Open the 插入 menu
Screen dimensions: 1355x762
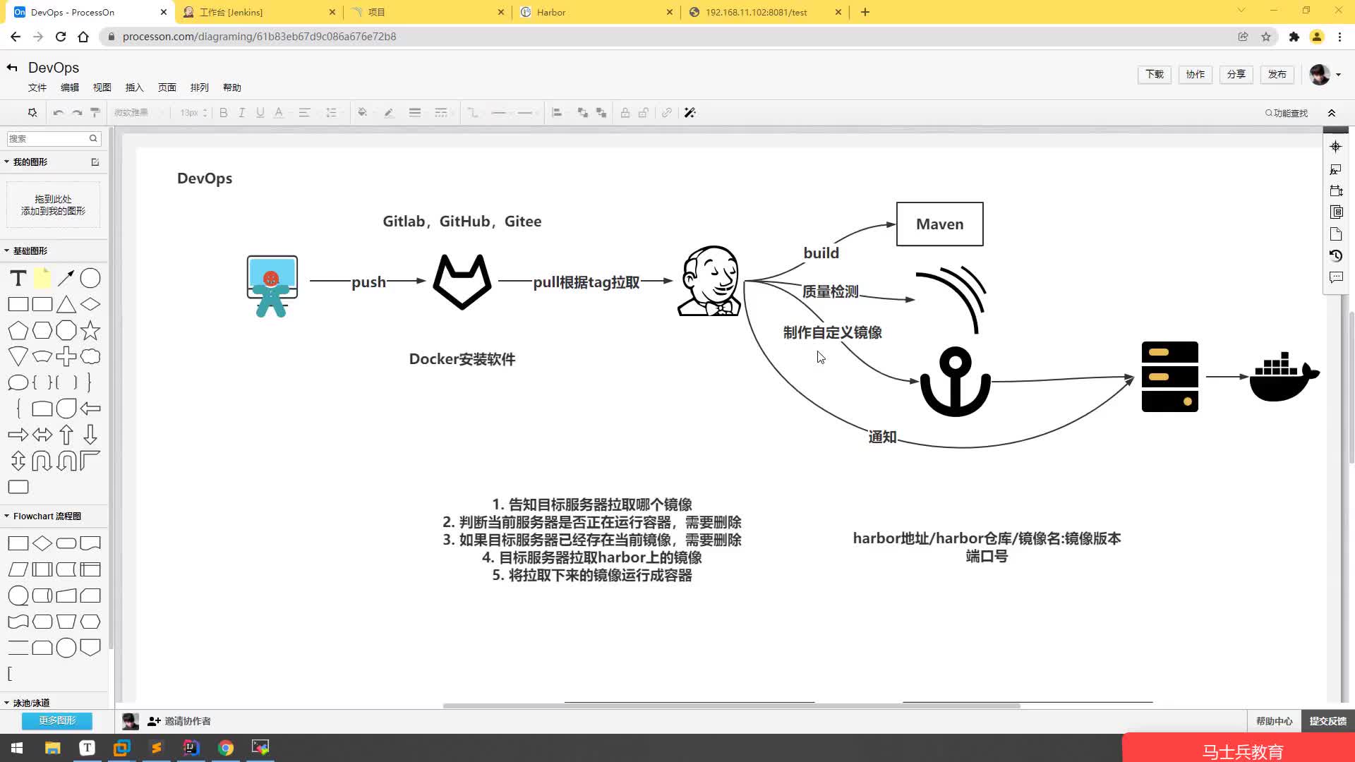(135, 87)
